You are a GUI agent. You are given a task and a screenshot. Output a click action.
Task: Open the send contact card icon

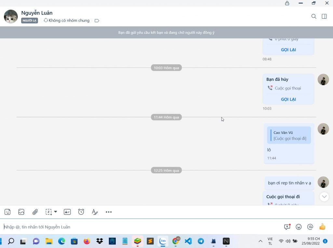point(67,212)
